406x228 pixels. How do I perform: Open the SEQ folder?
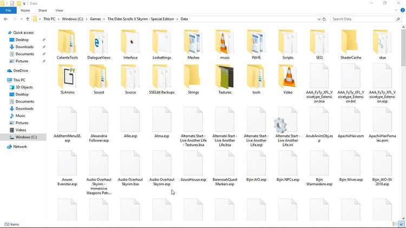click(319, 44)
